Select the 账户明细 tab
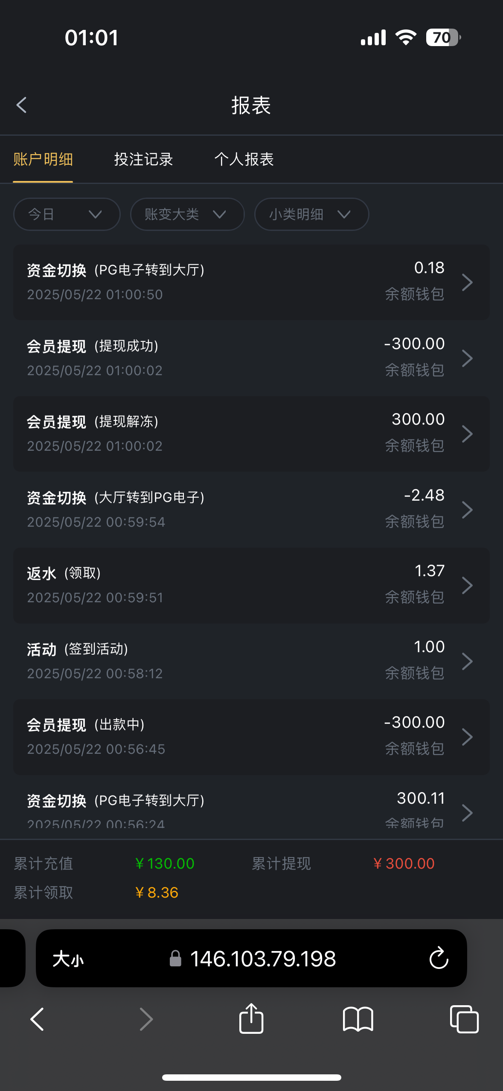Image resolution: width=503 pixels, height=1091 pixels. 43,160
